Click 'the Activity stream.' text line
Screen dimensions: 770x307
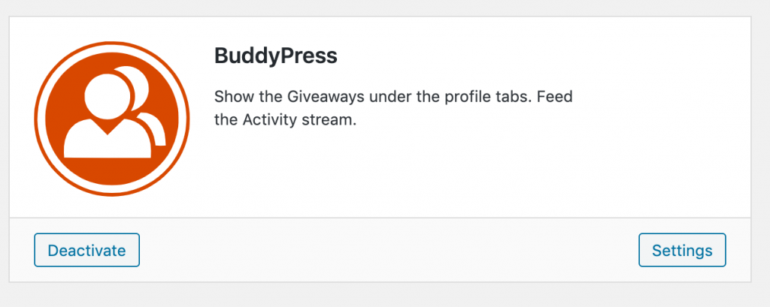(285, 120)
